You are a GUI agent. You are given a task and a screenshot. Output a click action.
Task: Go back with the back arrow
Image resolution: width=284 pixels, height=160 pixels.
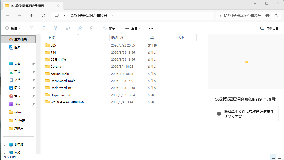pyautogui.click(x=7, y=16)
